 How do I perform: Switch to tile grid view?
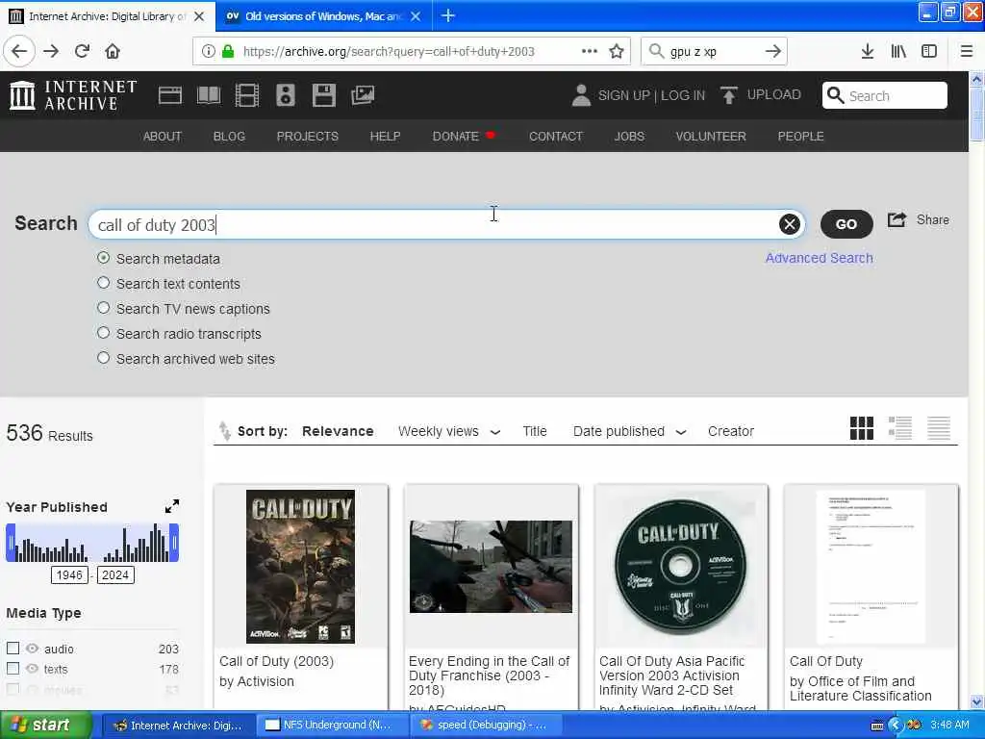[x=861, y=428]
